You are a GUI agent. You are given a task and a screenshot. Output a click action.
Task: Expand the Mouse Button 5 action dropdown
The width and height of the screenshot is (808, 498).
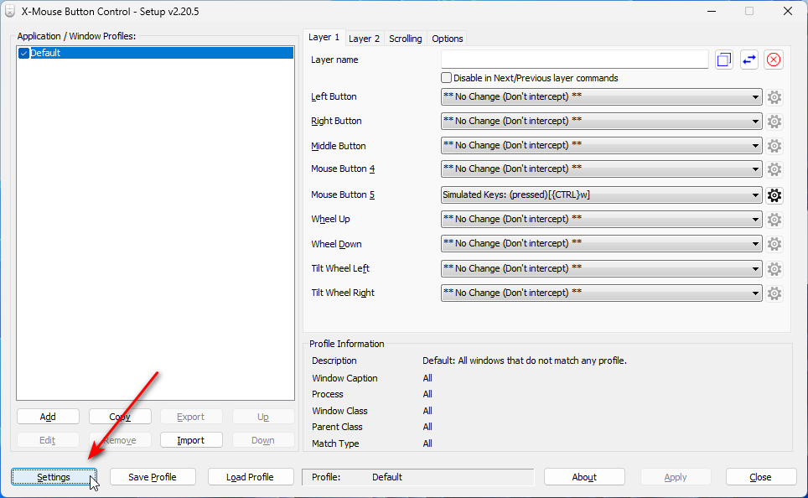click(x=601, y=195)
